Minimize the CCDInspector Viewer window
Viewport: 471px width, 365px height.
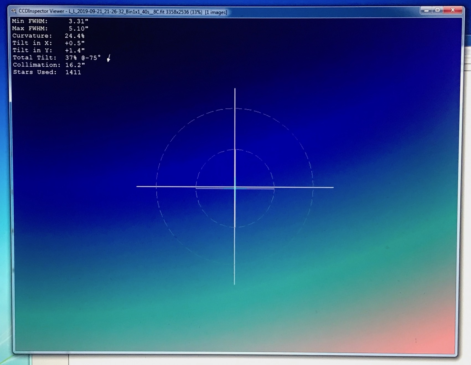426,10
